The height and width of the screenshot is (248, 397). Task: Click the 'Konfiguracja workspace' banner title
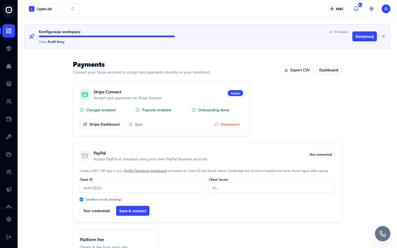(60, 32)
